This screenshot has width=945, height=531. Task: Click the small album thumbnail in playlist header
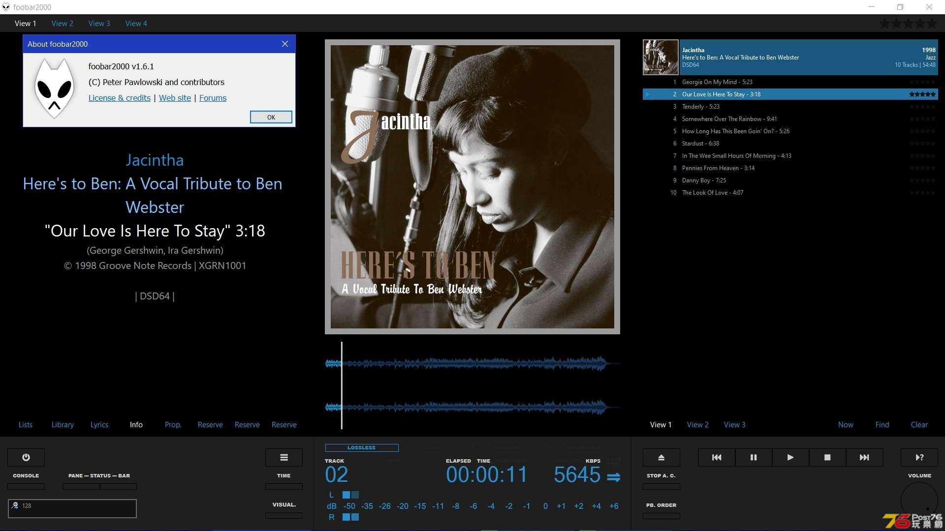[x=661, y=58]
